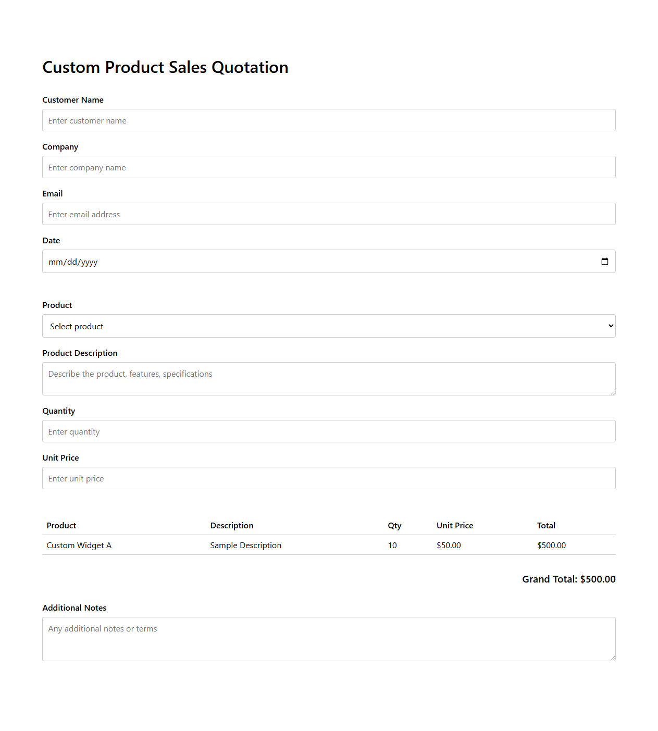Open the Date field picker
The image size is (658, 731).
pyautogui.click(x=329, y=261)
